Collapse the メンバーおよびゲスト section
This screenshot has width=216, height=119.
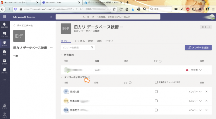[x=62, y=78]
